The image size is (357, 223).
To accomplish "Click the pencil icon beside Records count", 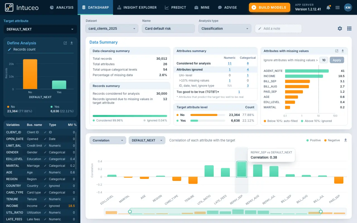I will coord(9,49).
